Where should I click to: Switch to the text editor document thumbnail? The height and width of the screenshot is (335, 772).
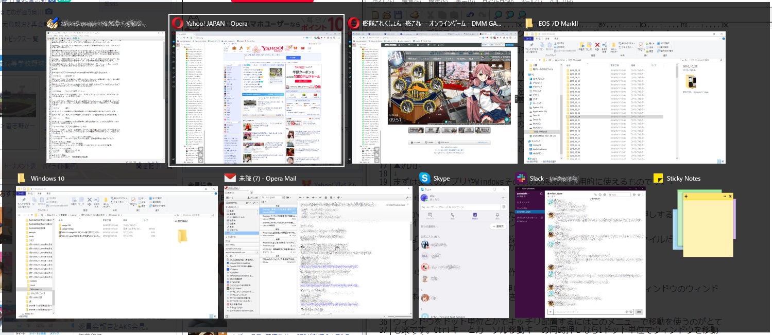(106, 97)
